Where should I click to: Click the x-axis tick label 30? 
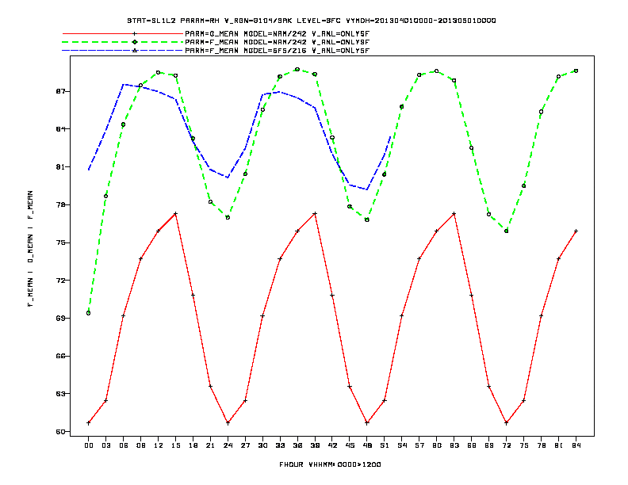262,445
